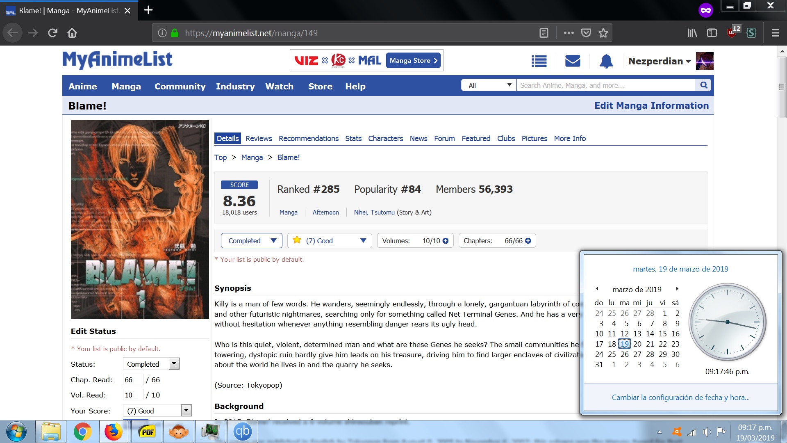This screenshot has height=443, width=787.
Task: Increment chapters with the plus icon
Action: click(x=528, y=241)
